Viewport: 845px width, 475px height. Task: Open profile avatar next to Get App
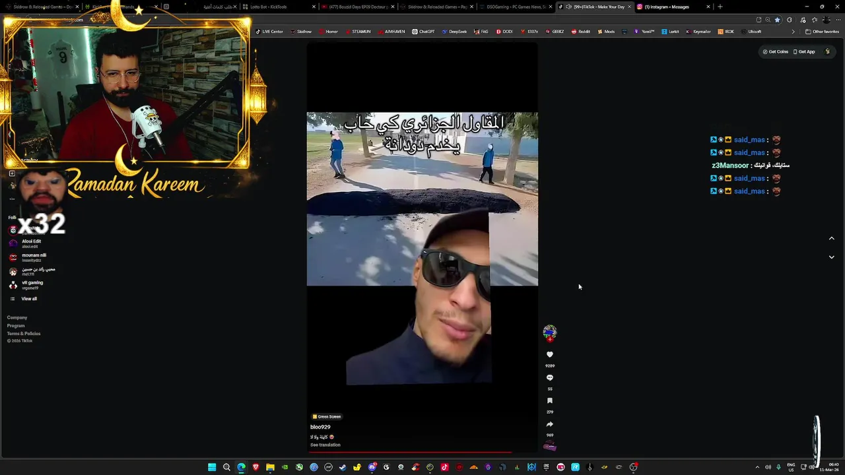point(827,51)
